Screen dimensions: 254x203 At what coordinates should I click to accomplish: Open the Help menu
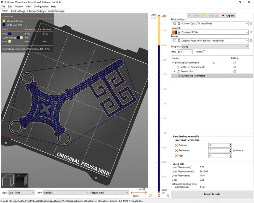(54, 6)
